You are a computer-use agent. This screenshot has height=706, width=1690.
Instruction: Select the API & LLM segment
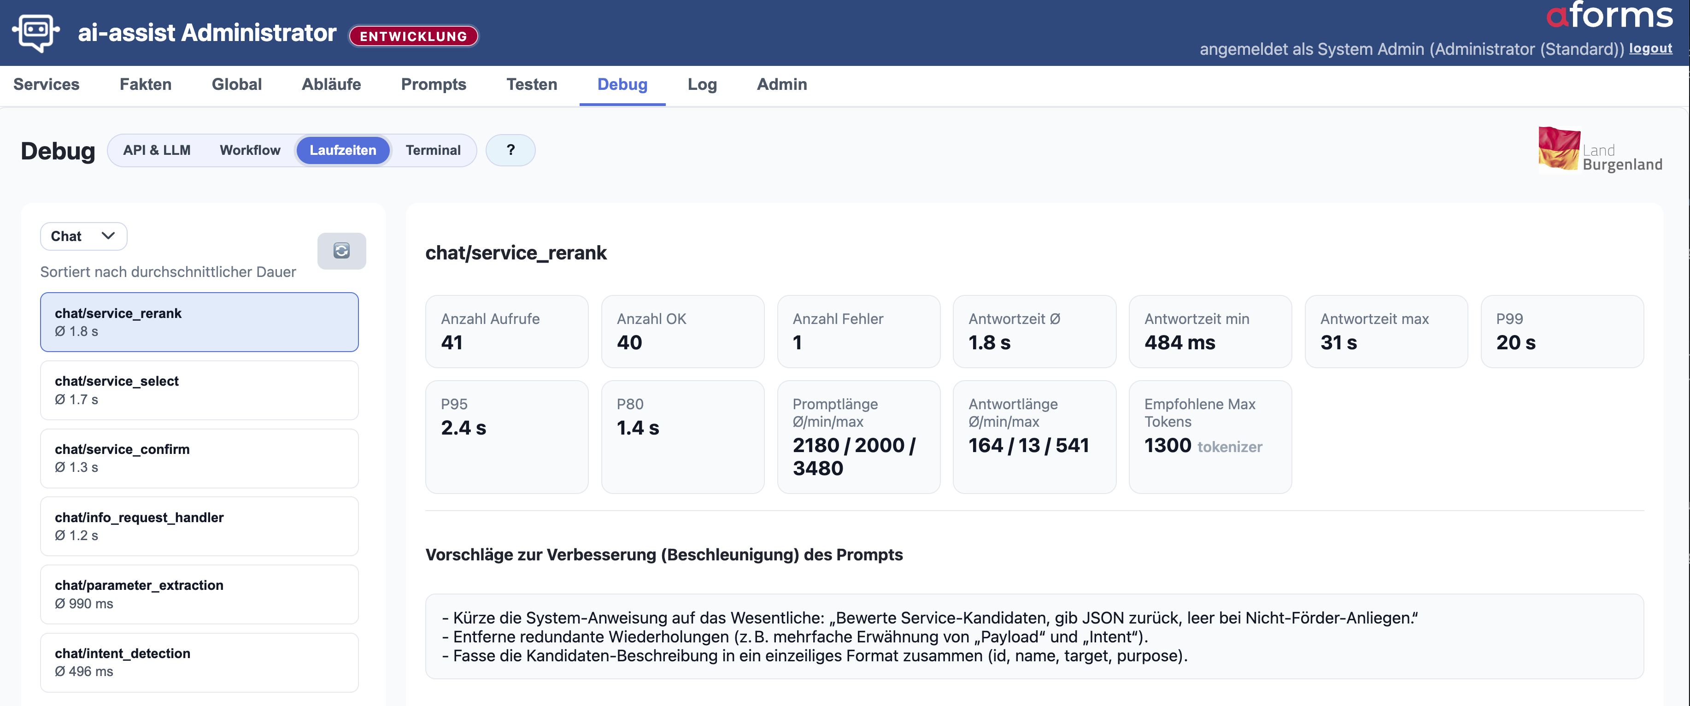click(157, 150)
